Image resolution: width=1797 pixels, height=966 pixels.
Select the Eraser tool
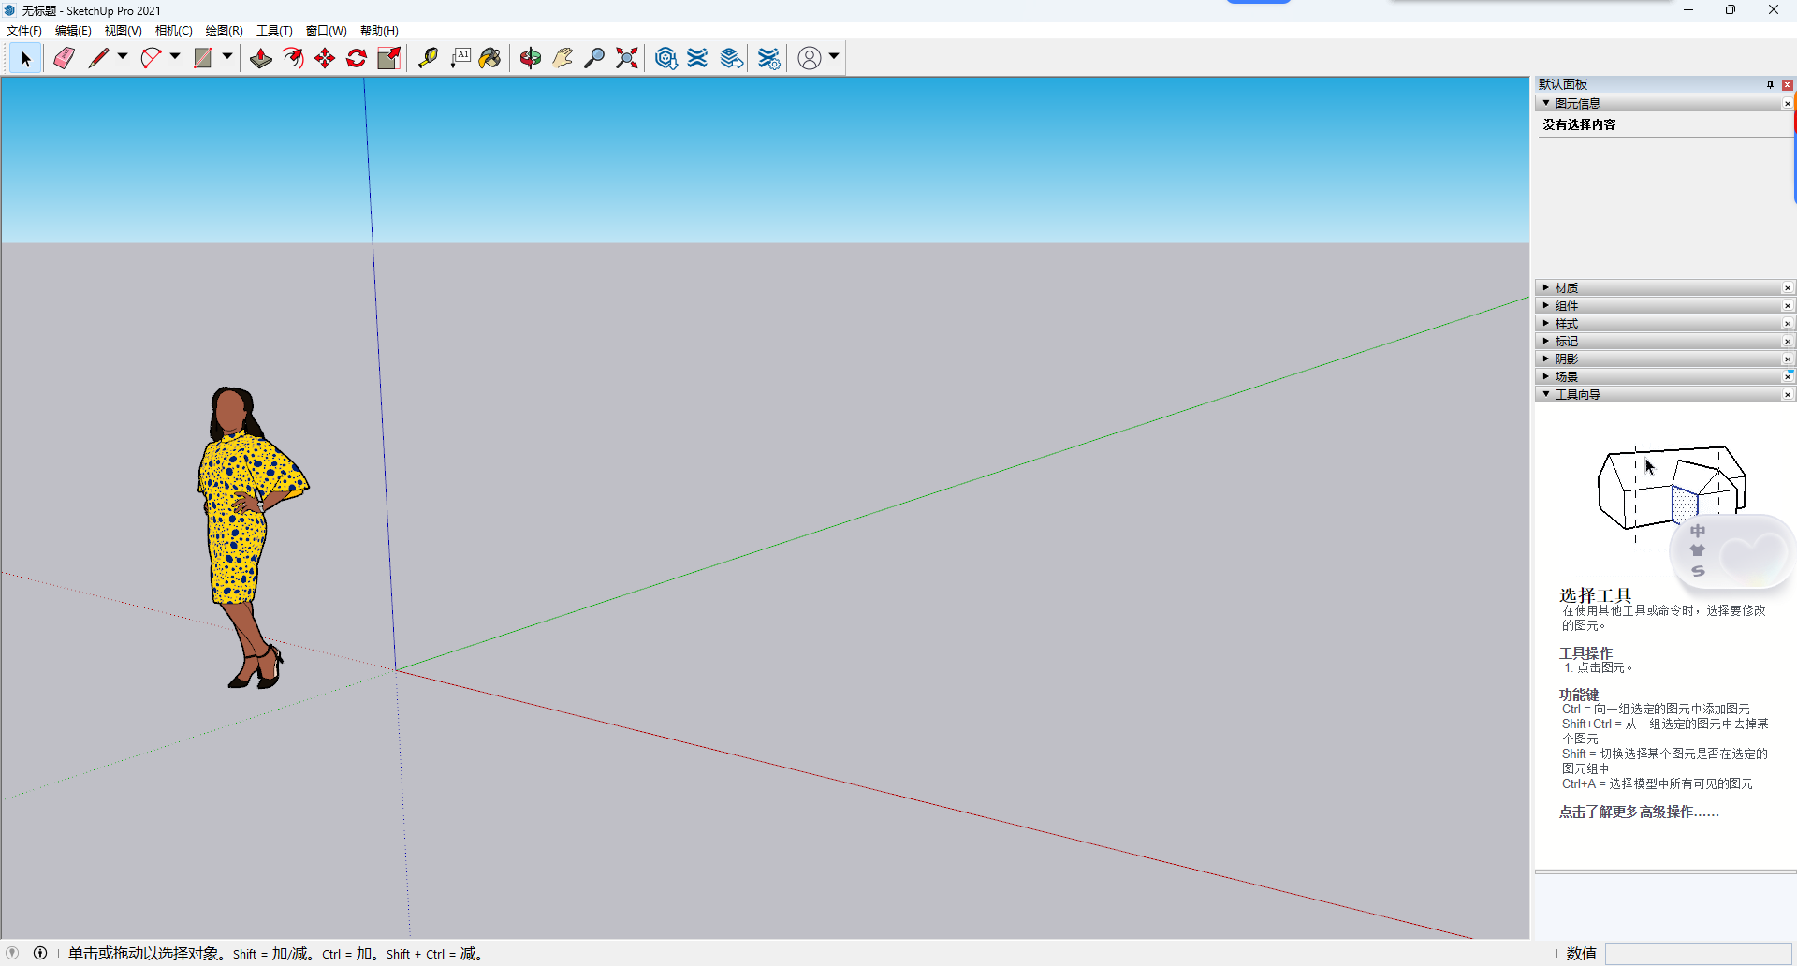(64, 57)
